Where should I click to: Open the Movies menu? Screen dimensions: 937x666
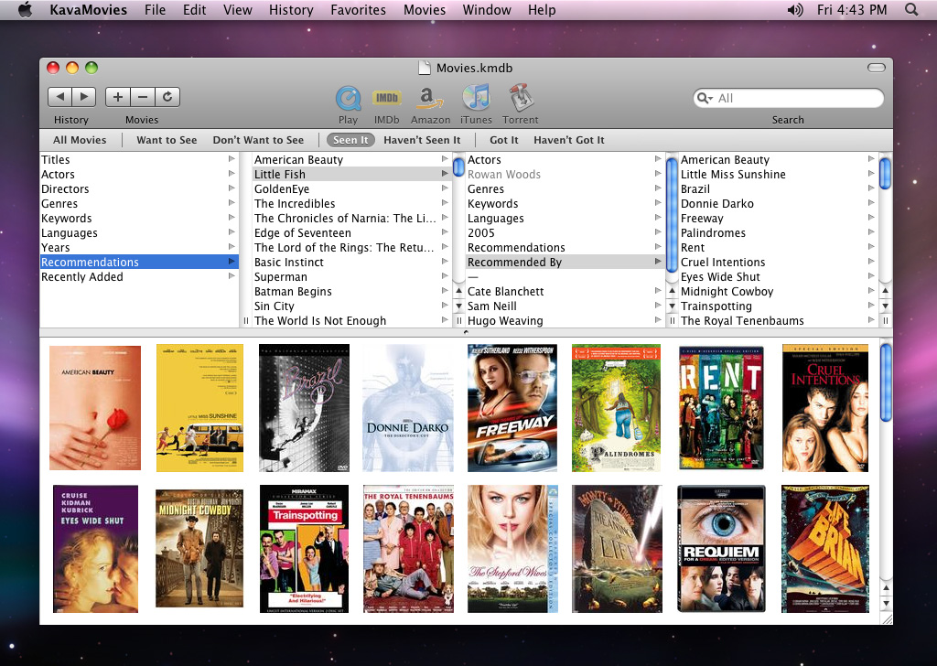[x=425, y=9]
